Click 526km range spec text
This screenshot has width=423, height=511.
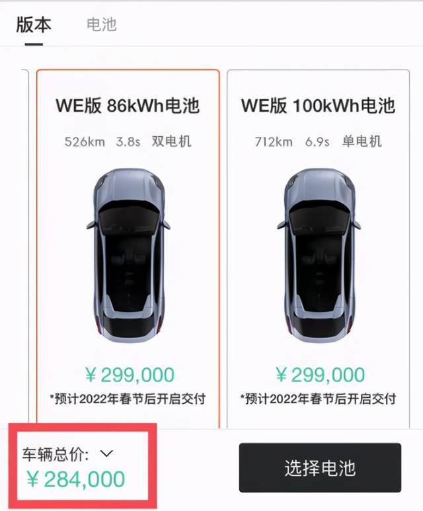click(x=85, y=141)
